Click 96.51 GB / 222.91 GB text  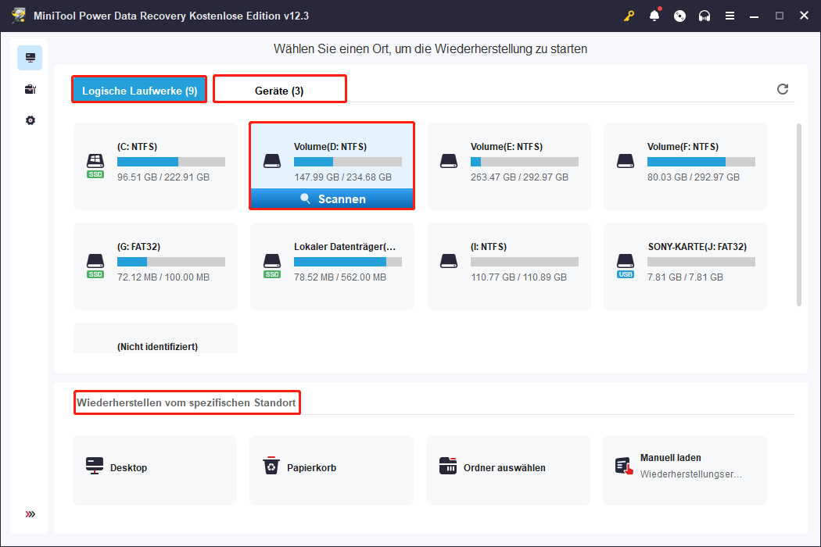tap(163, 177)
